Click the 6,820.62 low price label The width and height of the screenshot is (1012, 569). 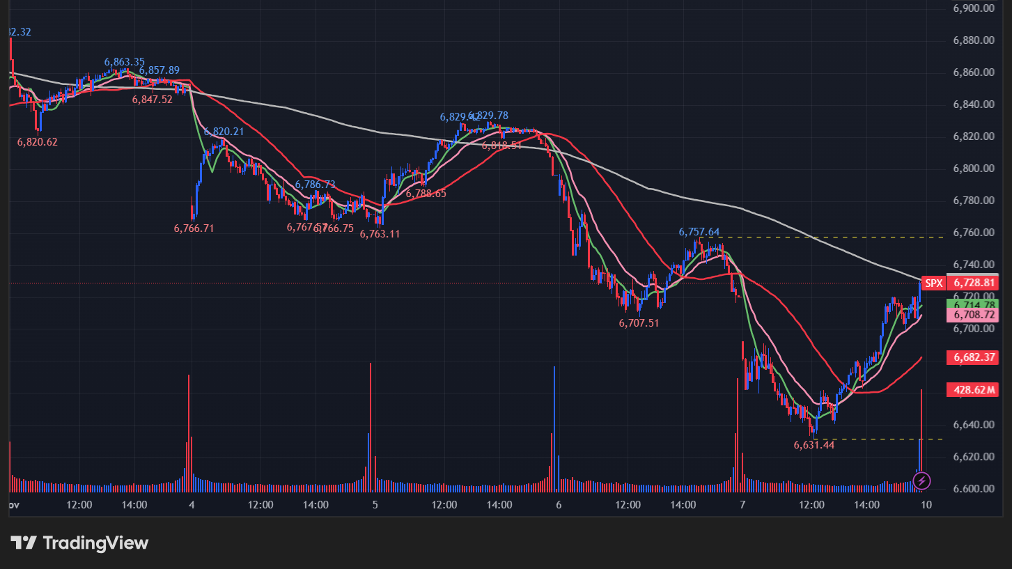pyautogui.click(x=38, y=142)
